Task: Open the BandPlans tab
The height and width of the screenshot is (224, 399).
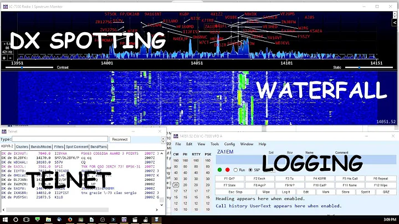Action: pyautogui.click(x=99, y=147)
